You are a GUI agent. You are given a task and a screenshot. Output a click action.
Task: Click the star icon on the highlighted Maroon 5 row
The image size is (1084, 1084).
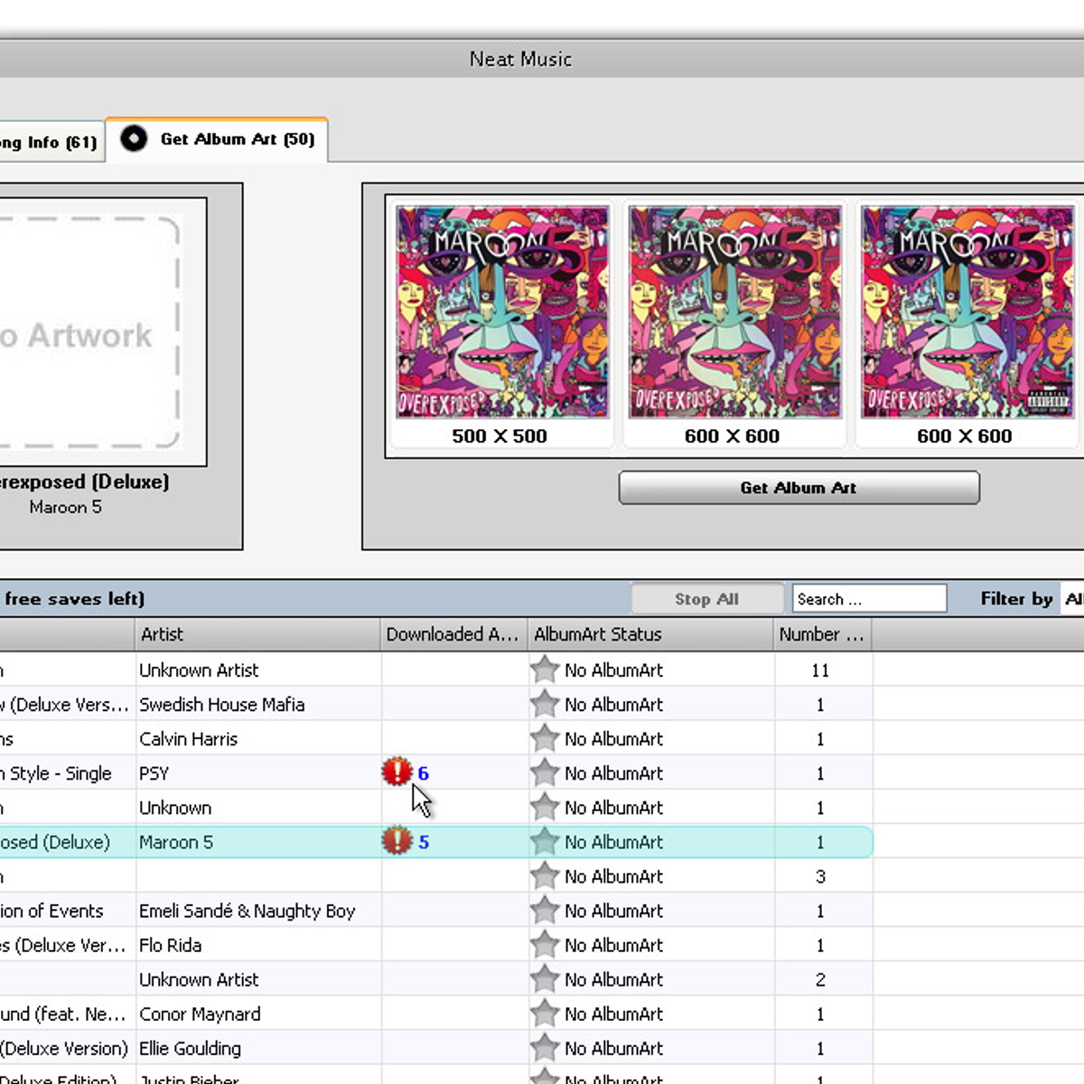pyautogui.click(x=544, y=841)
